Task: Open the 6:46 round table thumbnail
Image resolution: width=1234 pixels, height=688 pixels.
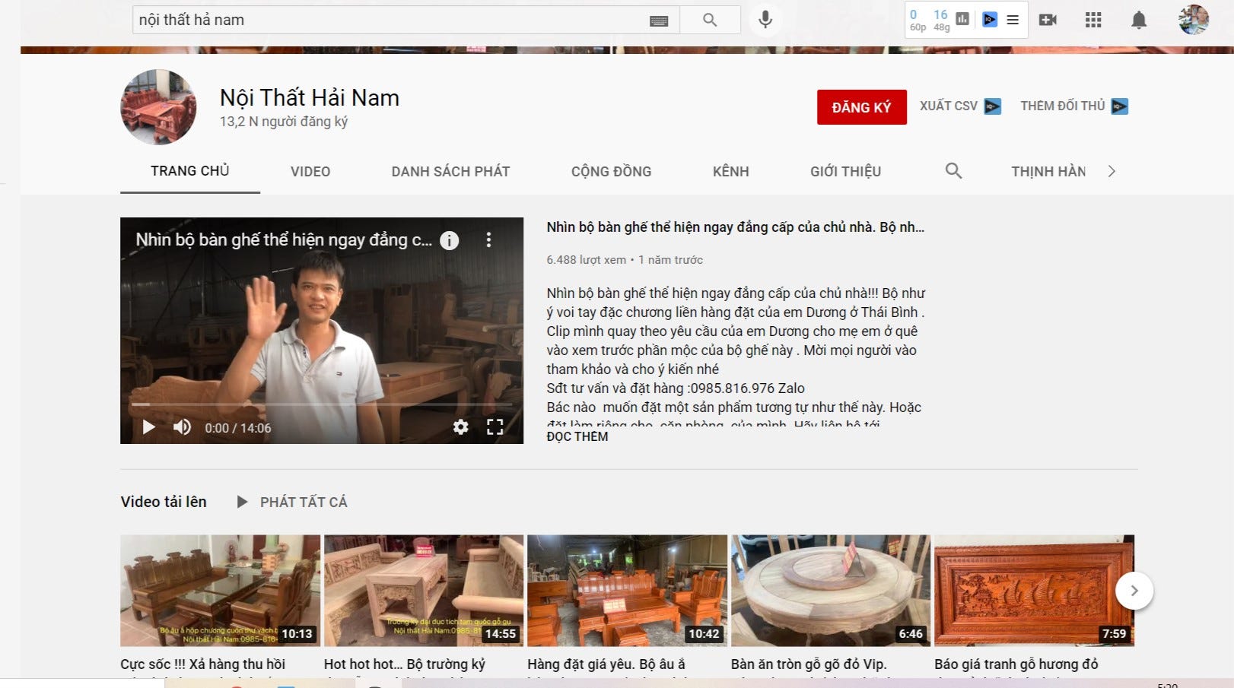Action: point(831,591)
